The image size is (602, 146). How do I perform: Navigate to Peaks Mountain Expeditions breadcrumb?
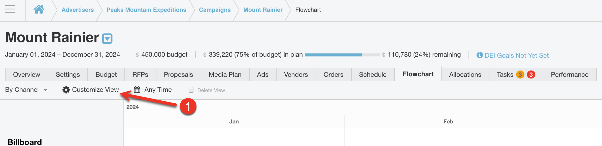coord(146,10)
